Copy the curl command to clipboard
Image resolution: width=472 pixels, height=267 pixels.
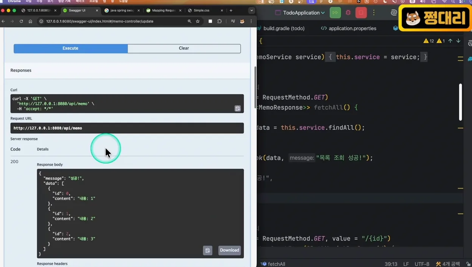point(238,109)
